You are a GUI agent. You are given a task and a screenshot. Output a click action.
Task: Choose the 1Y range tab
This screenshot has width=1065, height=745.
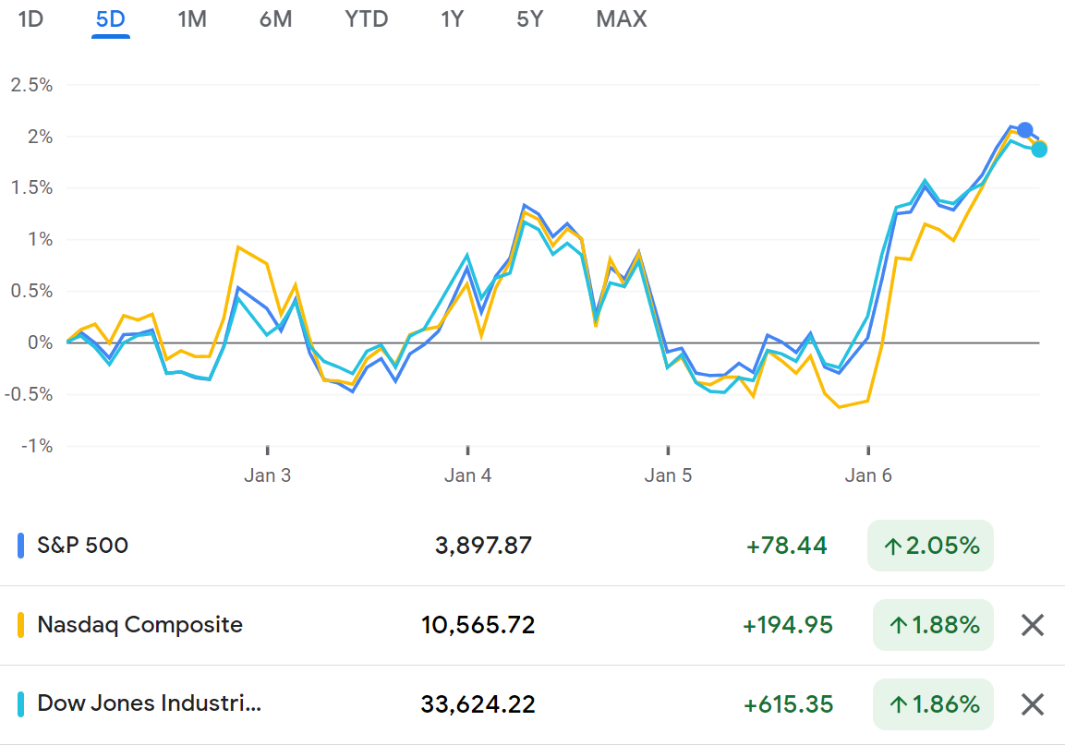point(453,19)
